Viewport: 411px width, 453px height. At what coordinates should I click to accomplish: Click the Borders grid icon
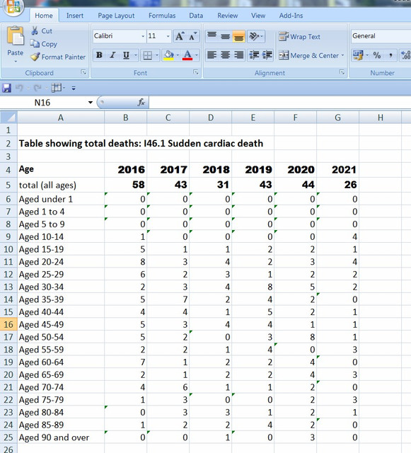point(148,55)
